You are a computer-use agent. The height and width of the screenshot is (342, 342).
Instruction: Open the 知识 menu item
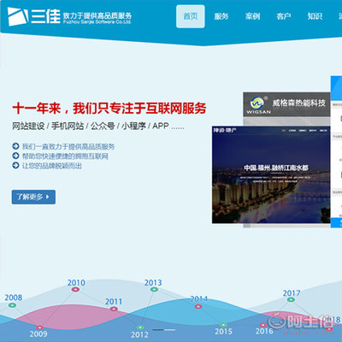click(315, 16)
